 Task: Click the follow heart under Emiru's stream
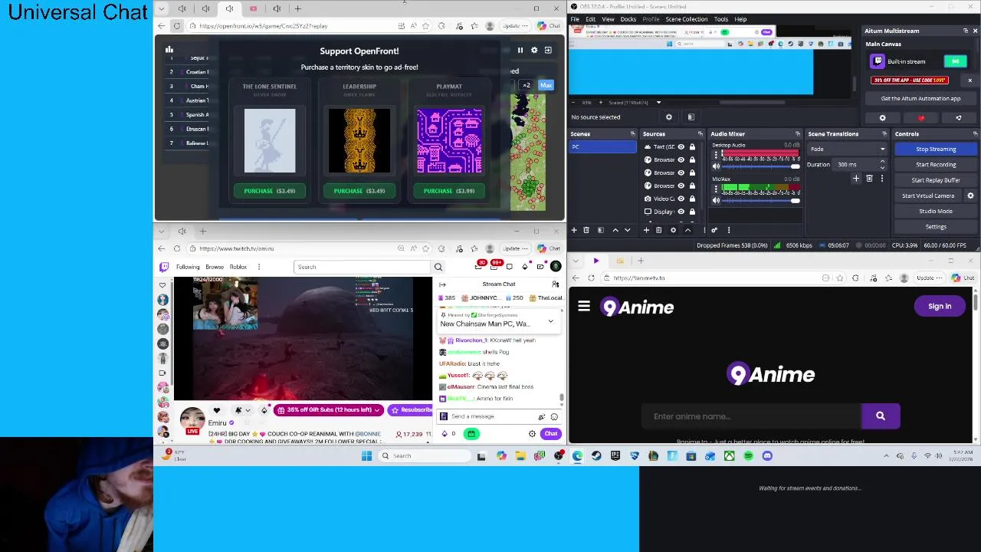(x=217, y=410)
